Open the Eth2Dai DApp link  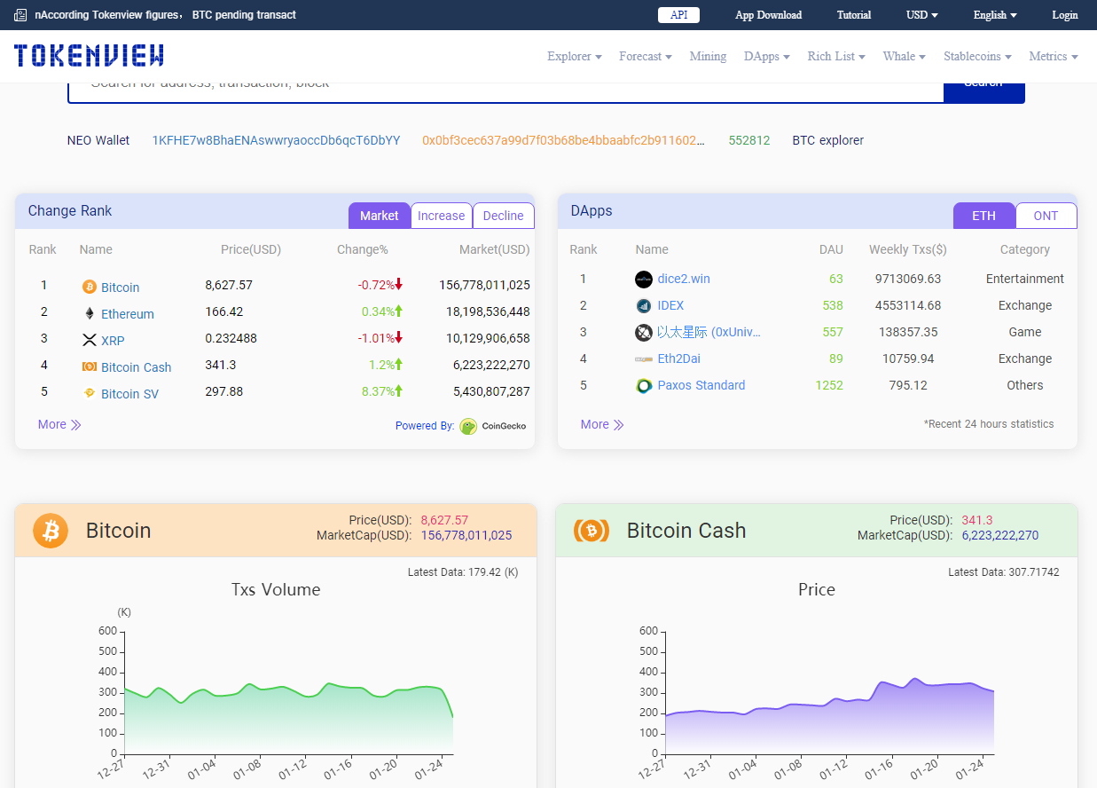679,359
